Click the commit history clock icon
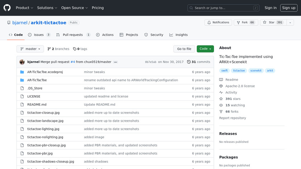 coord(189,62)
